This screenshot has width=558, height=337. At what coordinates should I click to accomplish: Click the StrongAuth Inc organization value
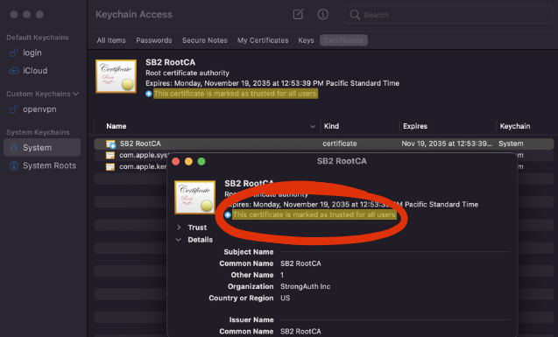pyautogui.click(x=306, y=286)
